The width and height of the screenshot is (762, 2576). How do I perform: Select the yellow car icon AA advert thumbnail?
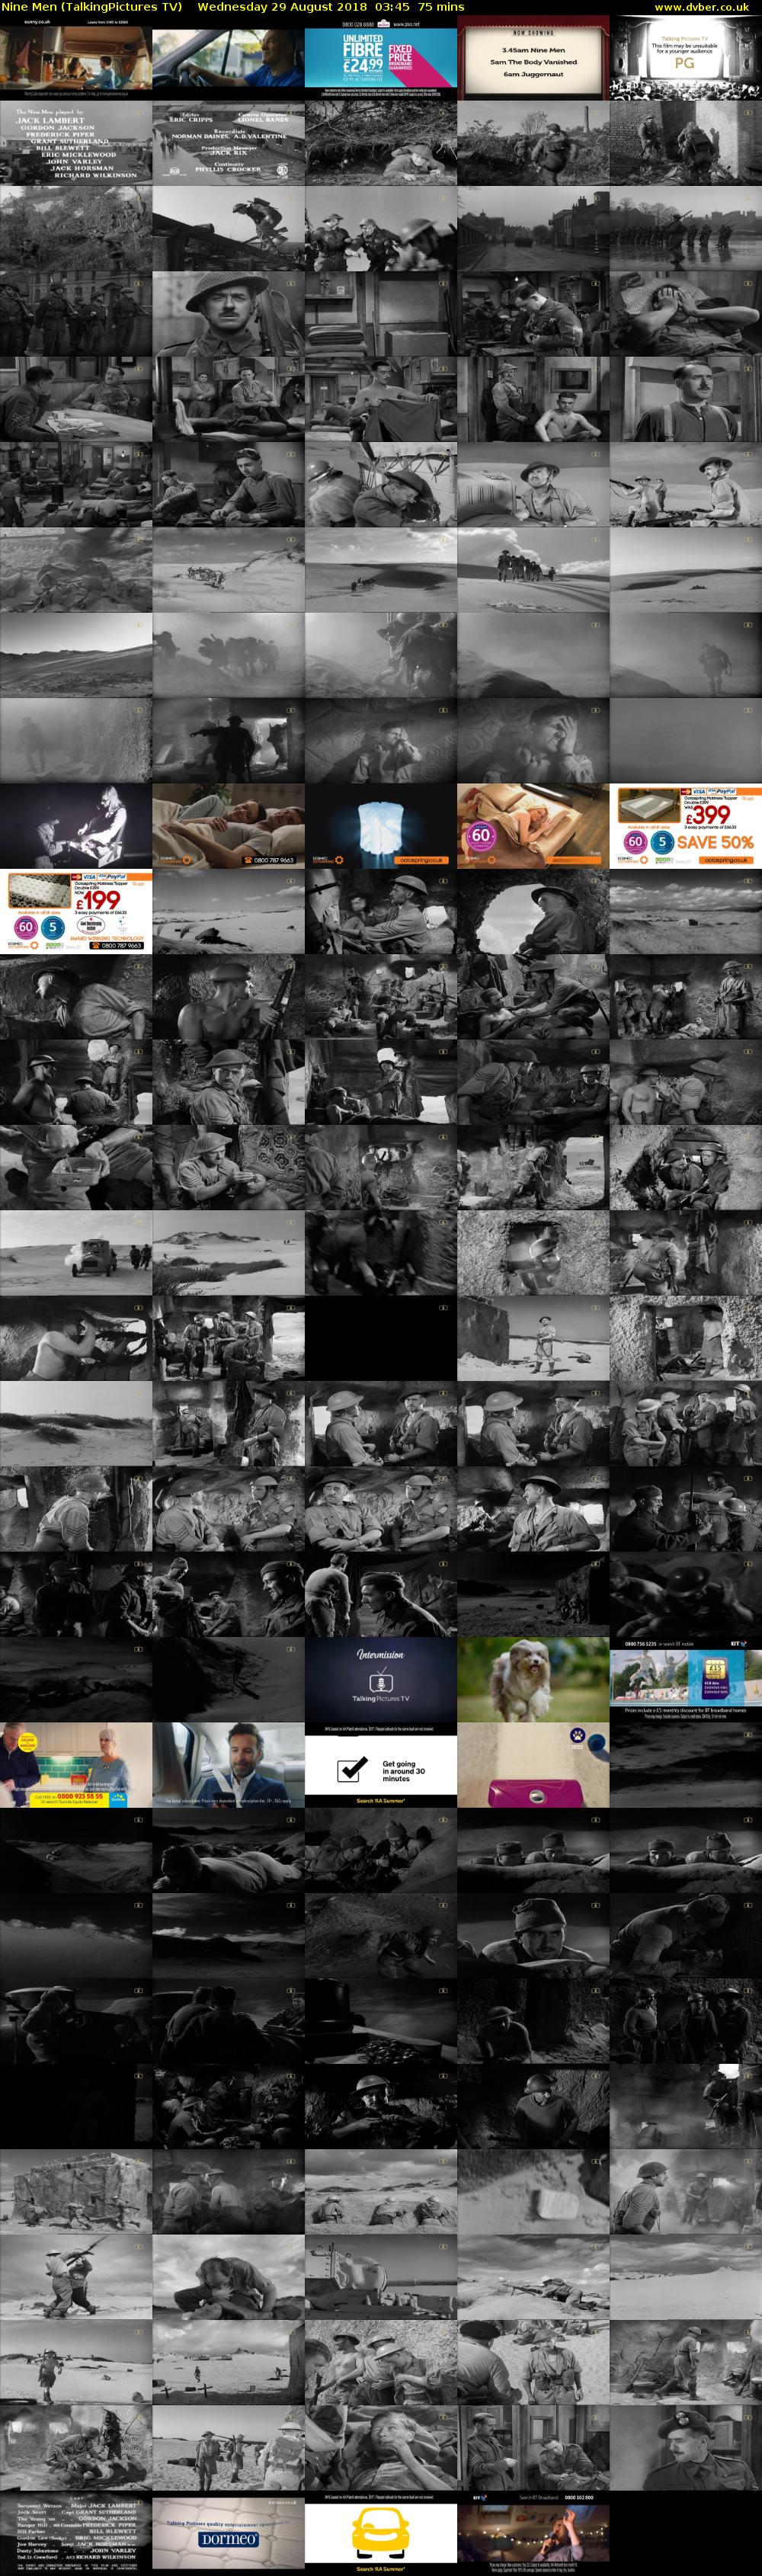point(381,2533)
